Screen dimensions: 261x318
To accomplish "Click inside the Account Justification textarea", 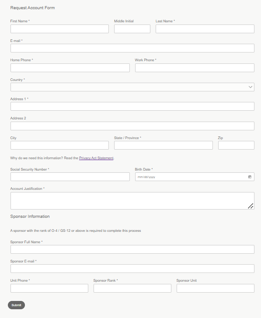I will click(132, 201).
